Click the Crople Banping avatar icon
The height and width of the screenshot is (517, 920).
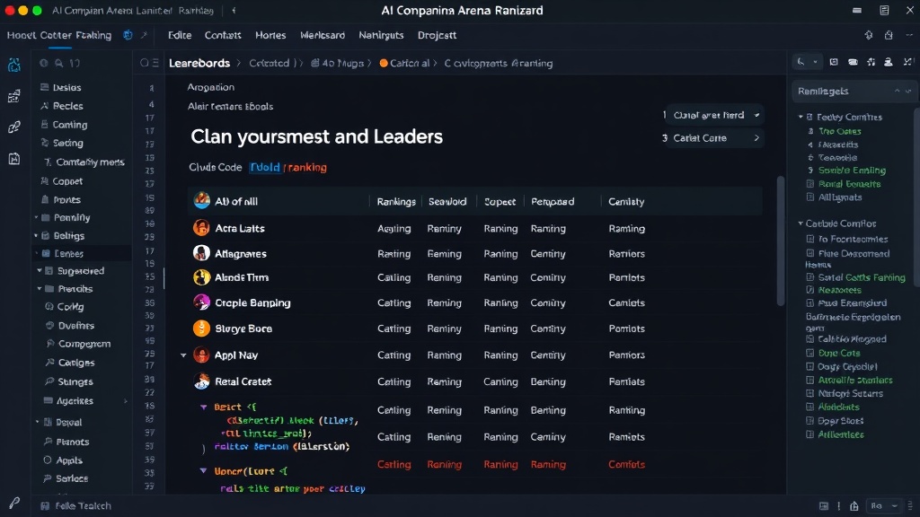[201, 302]
